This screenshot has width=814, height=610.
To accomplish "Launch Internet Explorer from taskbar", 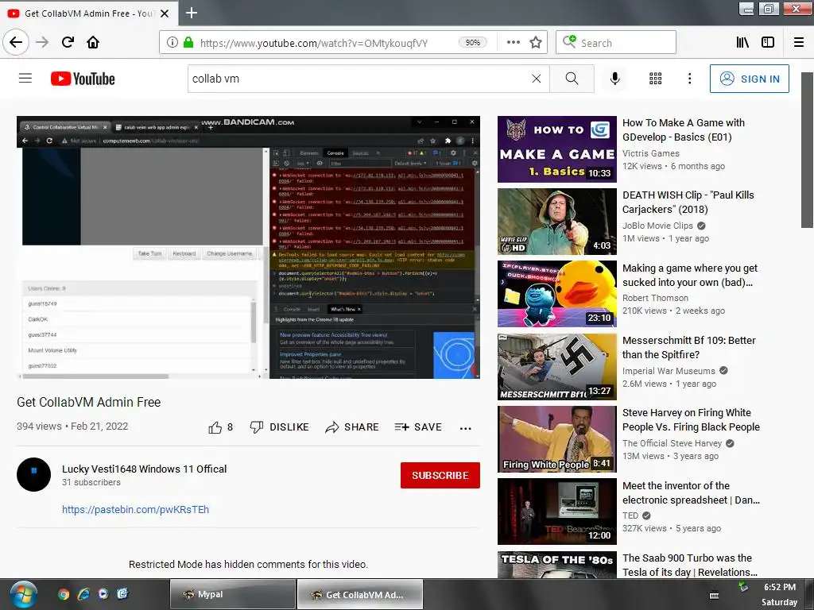I will [83, 594].
